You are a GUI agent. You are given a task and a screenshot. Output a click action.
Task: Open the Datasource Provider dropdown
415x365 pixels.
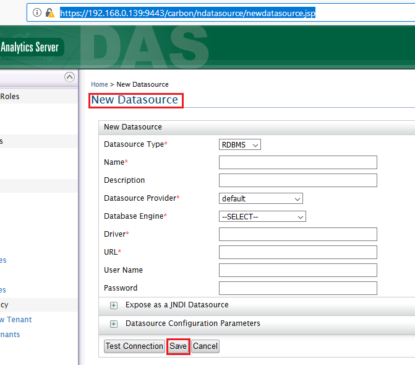tap(261, 198)
